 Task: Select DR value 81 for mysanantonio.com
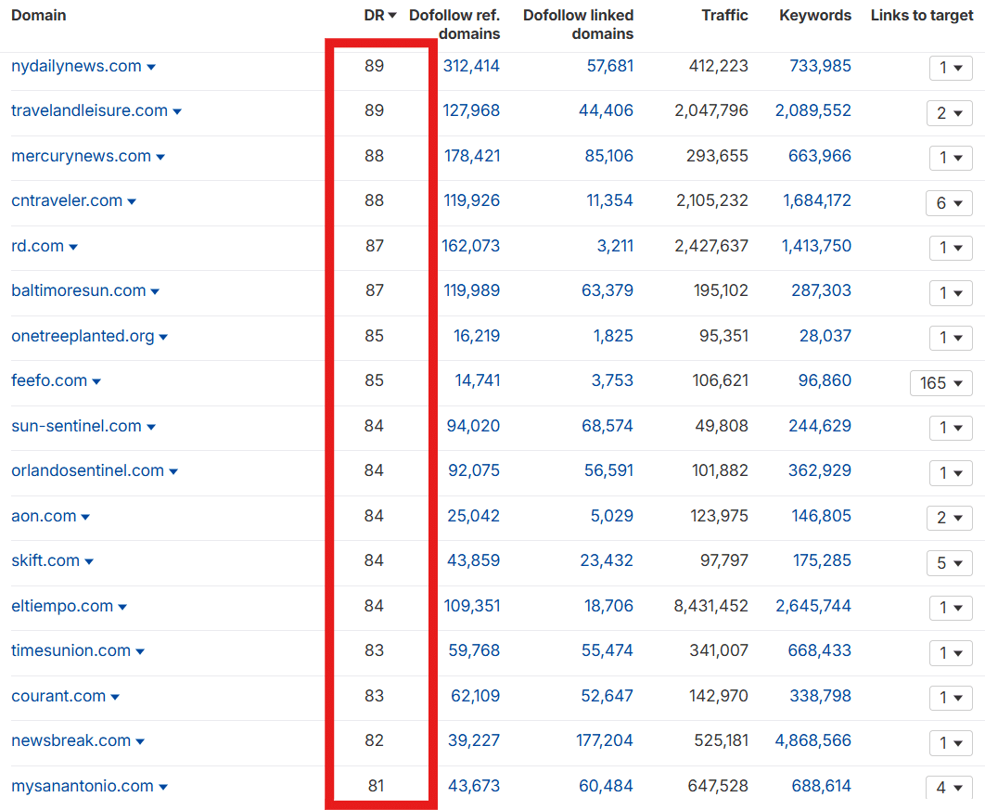[x=376, y=786]
